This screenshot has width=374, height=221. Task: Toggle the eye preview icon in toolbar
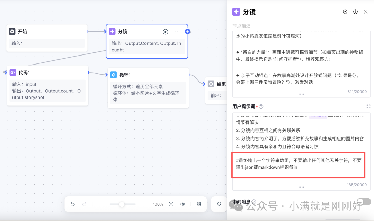(x=183, y=204)
